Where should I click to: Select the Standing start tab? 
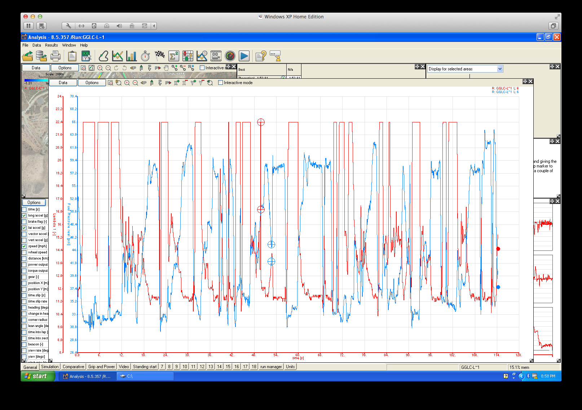[145, 367]
